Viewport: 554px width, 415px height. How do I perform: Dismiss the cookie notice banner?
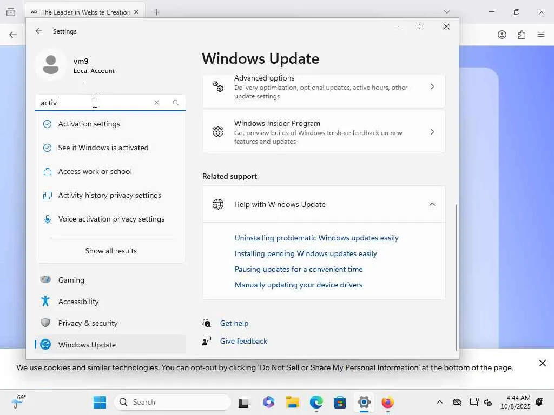[x=542, y=363]
